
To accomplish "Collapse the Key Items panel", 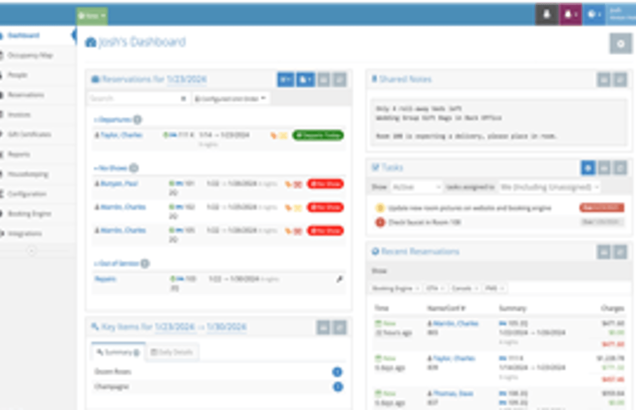I will pyautogui.click(x=324, y=328).
